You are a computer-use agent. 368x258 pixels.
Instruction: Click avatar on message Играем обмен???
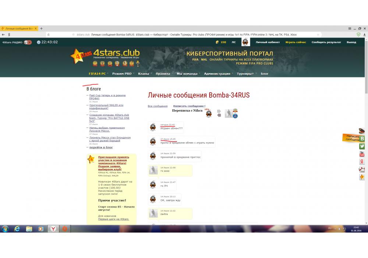[x=153, y=127]
